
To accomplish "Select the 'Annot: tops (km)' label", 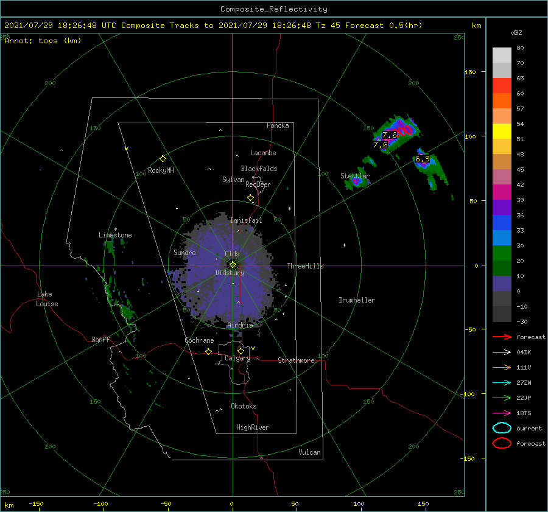I will tap(43, 41).
